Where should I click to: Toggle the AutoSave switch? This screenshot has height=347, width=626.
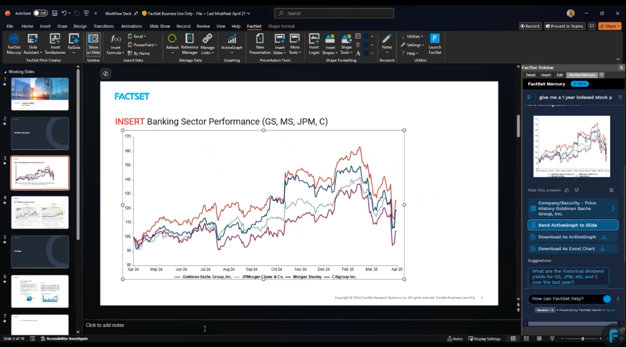(40, 13)
